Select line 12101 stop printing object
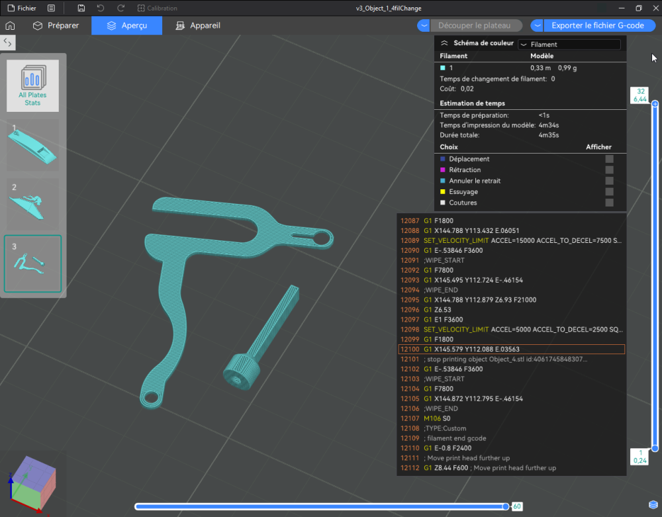The height and width of the screenshot is (517, 662). (x=511, y=359)
